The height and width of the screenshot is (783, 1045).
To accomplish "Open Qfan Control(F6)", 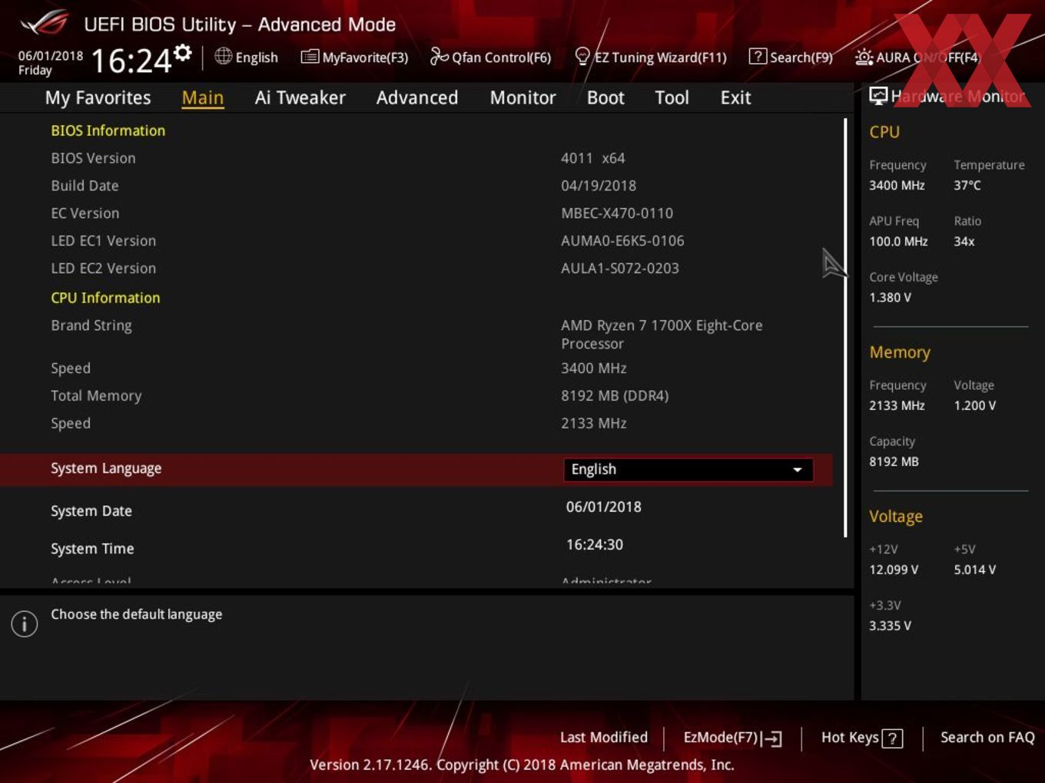I will 491,57.
